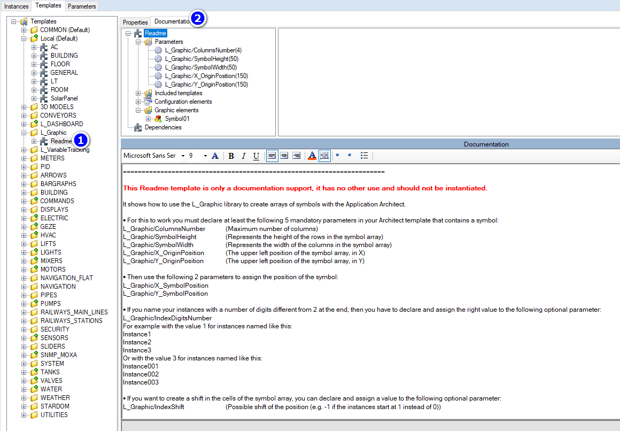Select the HVAC template folder
This screenshot has width=620, height=431.
pyautogui.click(x=48, y=235)
